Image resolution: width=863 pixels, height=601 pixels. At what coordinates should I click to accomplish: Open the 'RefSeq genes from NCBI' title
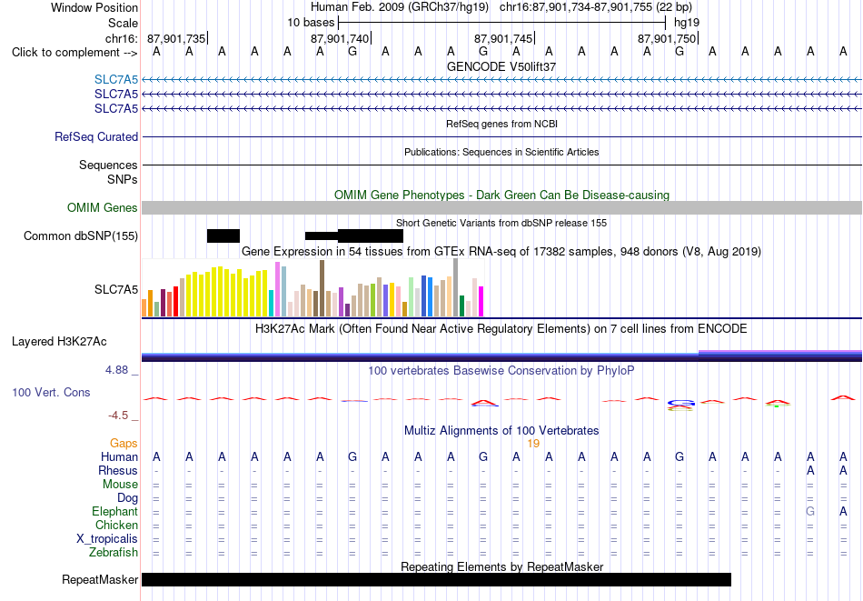501,124
